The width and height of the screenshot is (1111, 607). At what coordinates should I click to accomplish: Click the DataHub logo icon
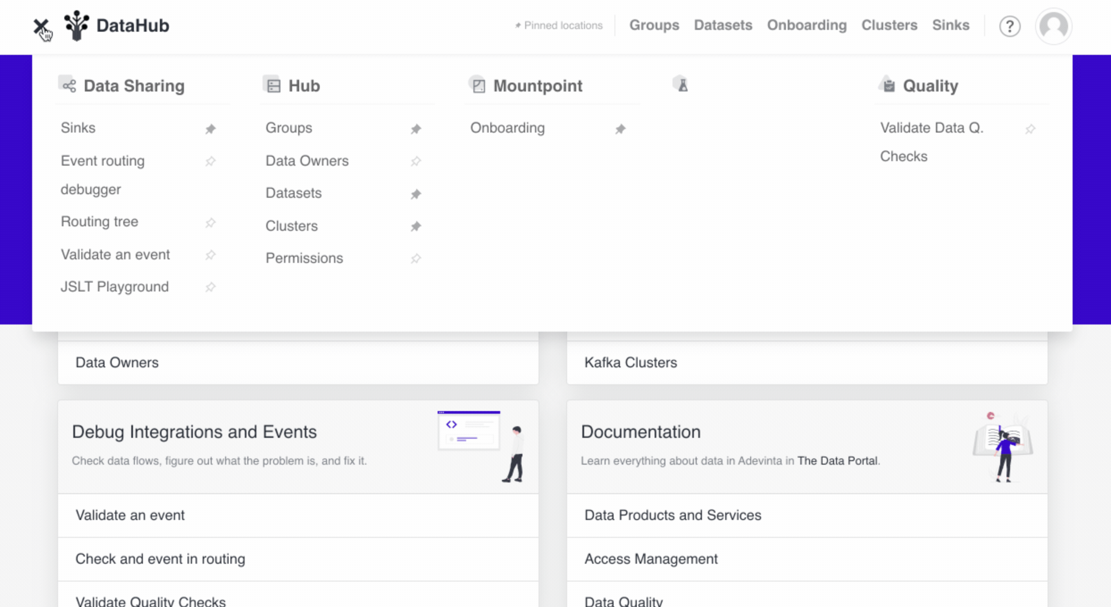[x=76, y=25]
